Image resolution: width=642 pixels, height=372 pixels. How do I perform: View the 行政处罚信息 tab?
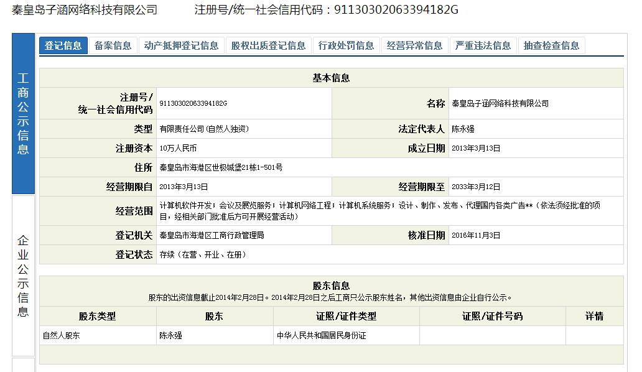coord(346,45)
